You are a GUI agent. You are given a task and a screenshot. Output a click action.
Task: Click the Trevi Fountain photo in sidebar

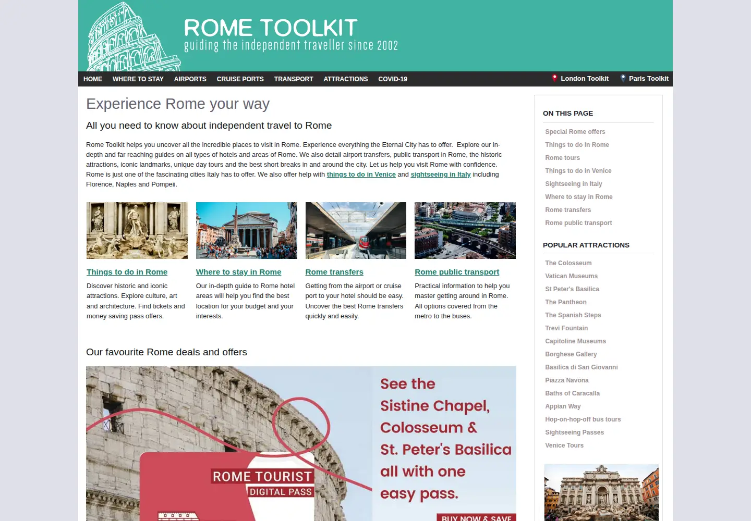pos(601,492)
